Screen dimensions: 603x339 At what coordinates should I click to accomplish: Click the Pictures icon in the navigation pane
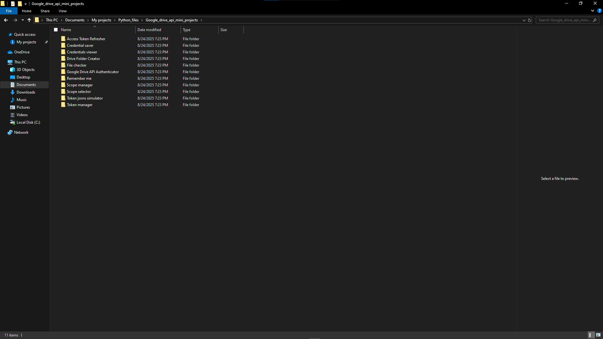click(13, 107)
